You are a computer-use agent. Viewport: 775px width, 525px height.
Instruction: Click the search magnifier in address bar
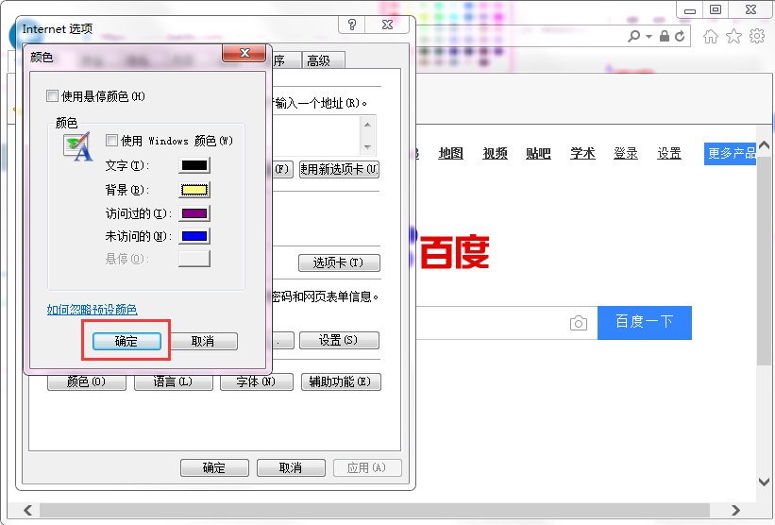(633, 36)
